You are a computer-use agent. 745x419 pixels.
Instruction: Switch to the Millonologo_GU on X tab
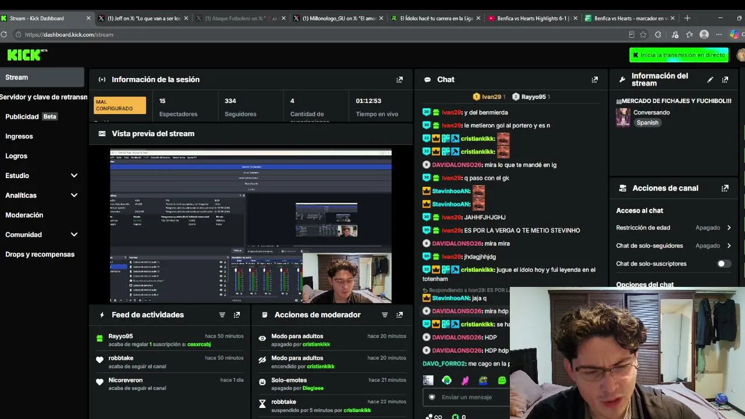(x=338, y=18)
